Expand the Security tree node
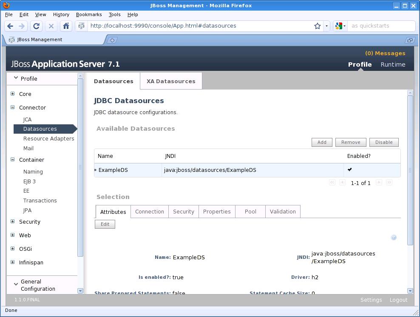 coord(13,222)
